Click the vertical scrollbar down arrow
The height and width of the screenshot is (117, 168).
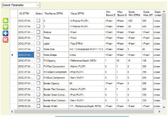164,107
